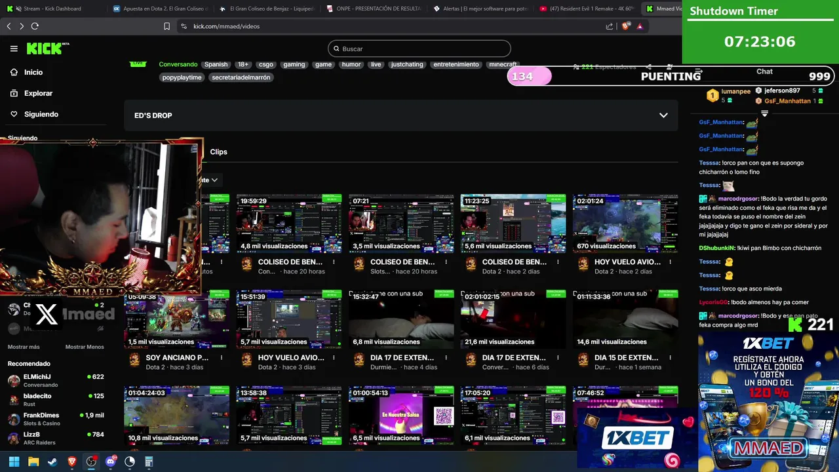The height and width of the screenshot is (472, 839).
Task: Click the gift leaderboard collapse icon
Action: (764, 113)
